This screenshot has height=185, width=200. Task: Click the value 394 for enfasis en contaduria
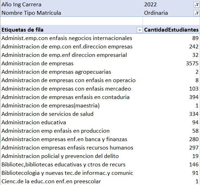171,97
